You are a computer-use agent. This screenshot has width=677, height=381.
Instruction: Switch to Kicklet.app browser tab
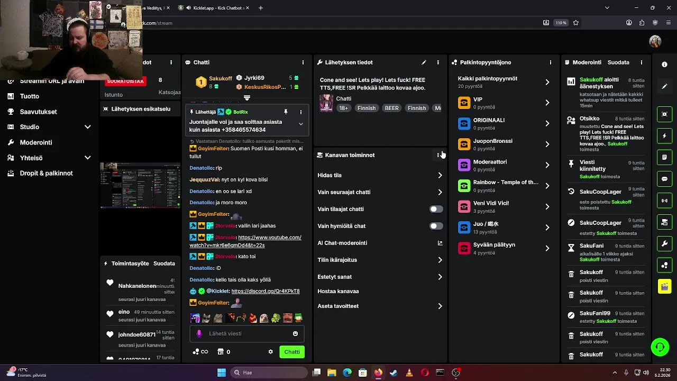click(214, 8)
